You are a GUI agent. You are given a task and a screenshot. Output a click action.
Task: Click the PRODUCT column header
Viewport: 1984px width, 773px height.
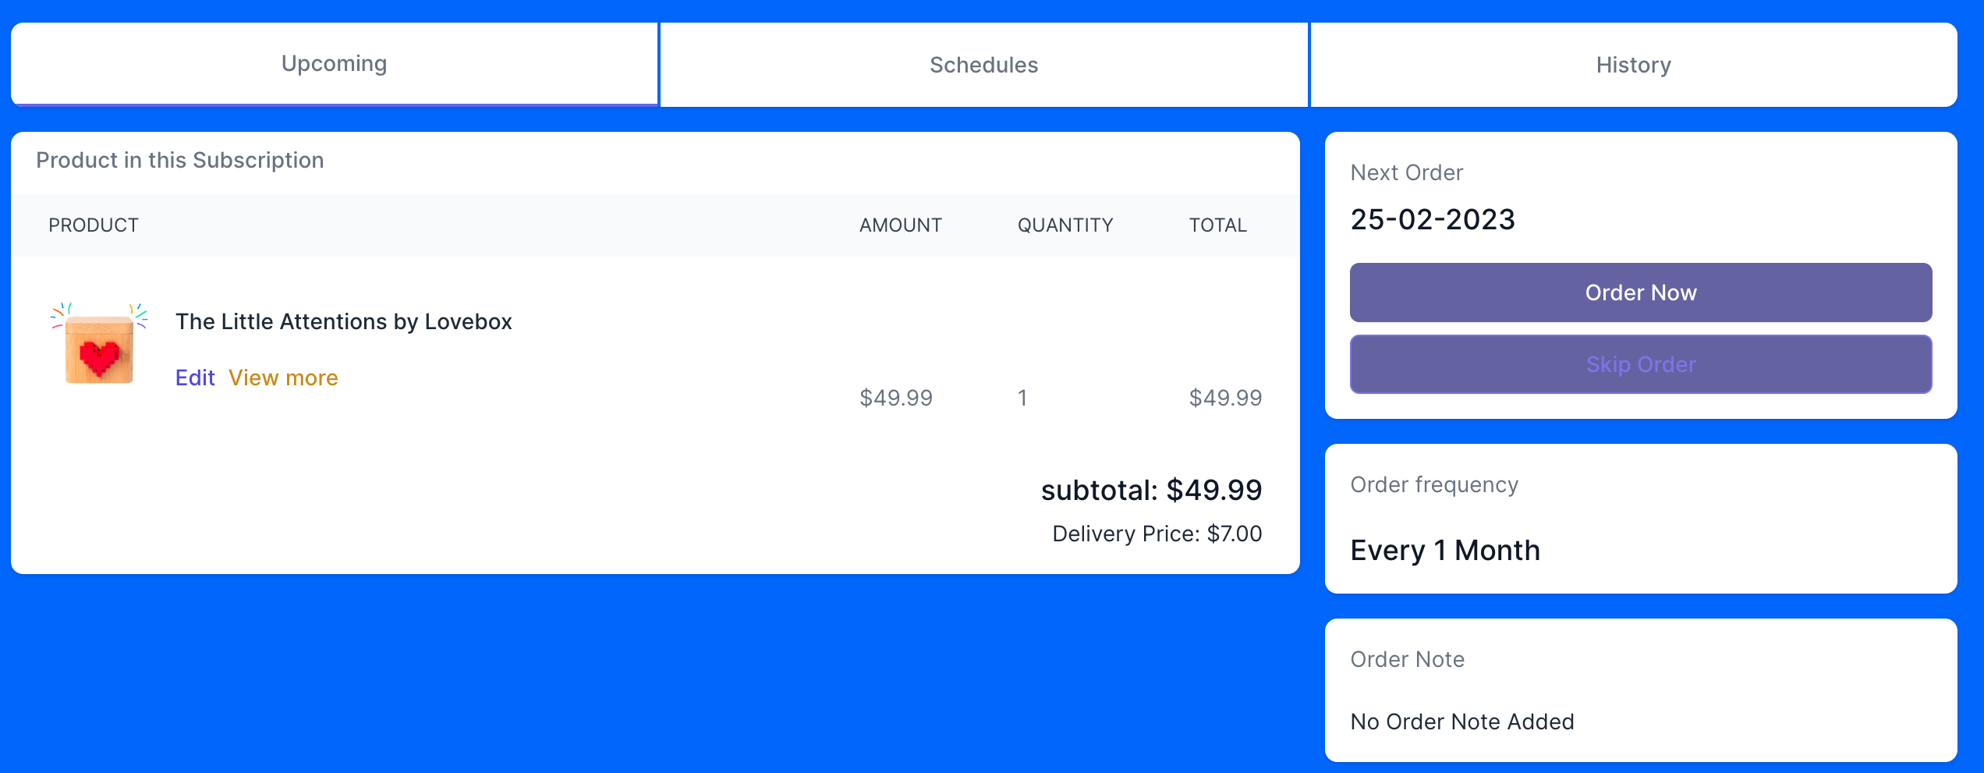click(94, 225)
